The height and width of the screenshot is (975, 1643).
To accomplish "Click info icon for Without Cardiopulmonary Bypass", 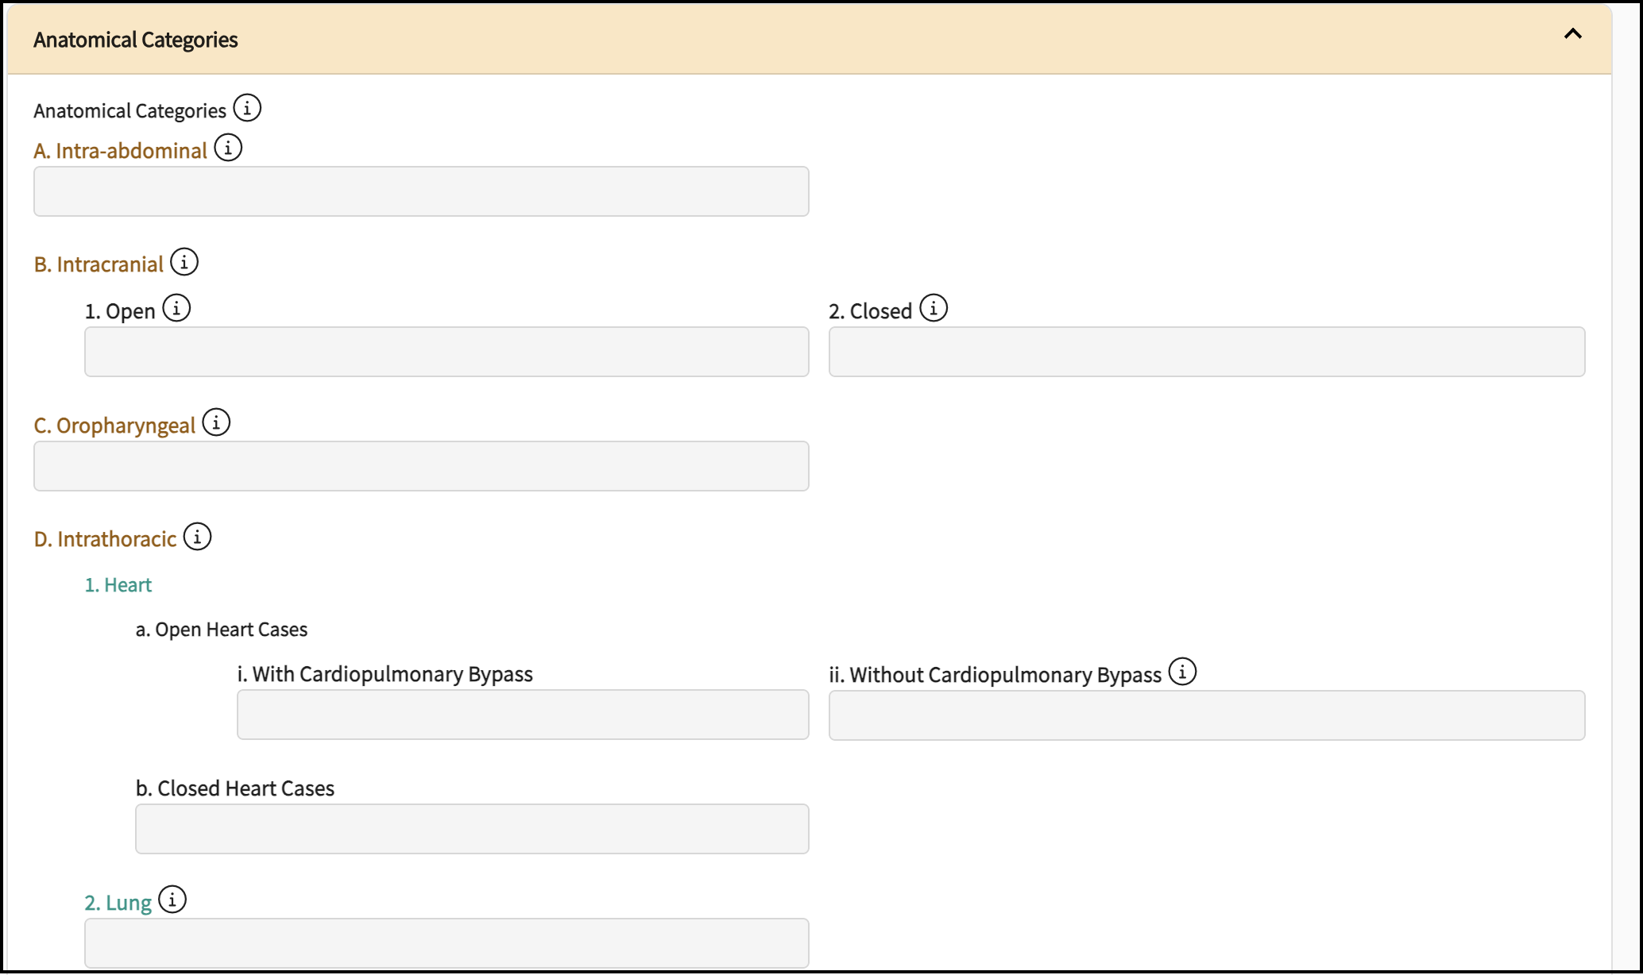I will tap(1182, 672).
